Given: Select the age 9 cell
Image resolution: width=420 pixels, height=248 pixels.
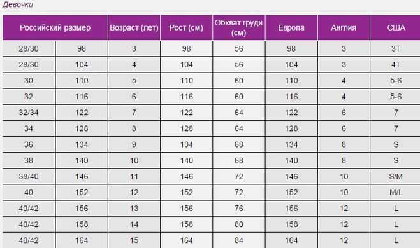Looking at the screenshot, I should pyautogui.click(x=134, y=144).
